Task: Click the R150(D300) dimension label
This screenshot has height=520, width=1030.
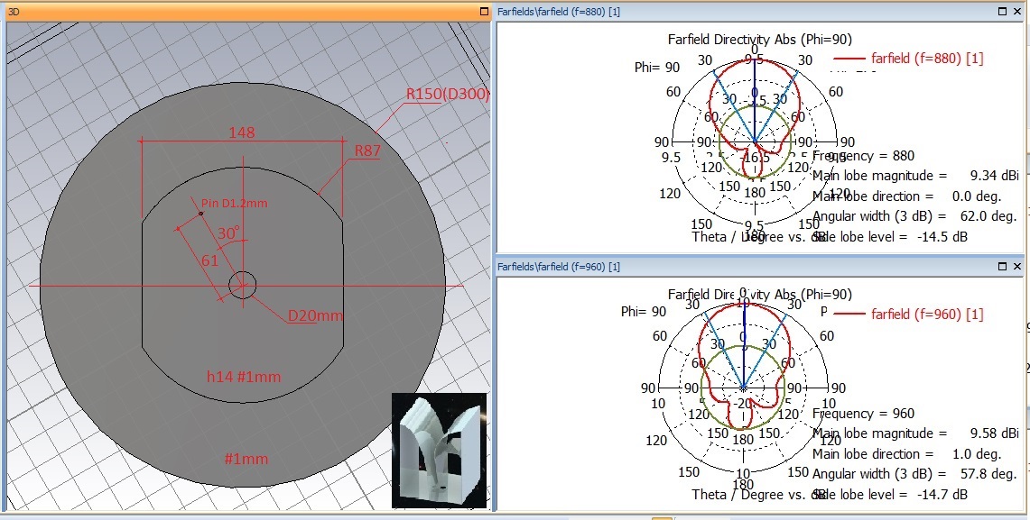Action: click(x=447, y=95)
